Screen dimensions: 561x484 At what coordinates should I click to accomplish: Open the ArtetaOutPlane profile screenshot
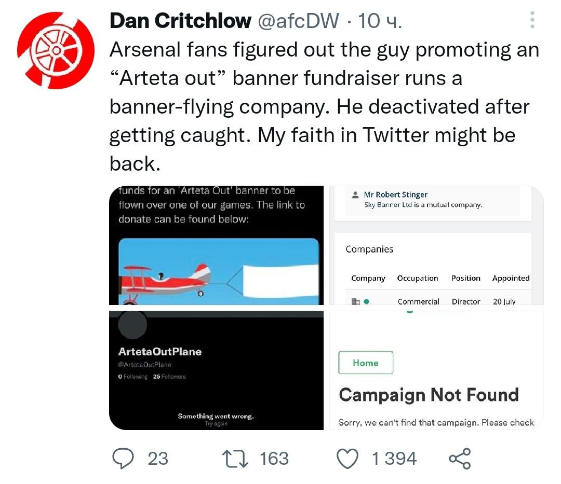[x=217, y=370]
